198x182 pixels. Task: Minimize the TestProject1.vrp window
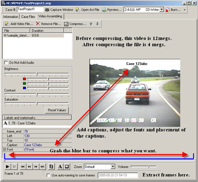pos(185,3)
